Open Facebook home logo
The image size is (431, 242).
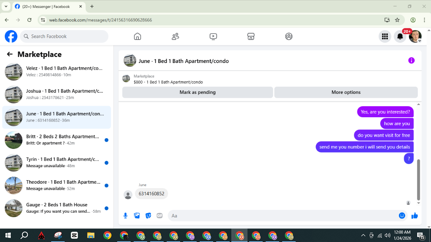[11, 36]
